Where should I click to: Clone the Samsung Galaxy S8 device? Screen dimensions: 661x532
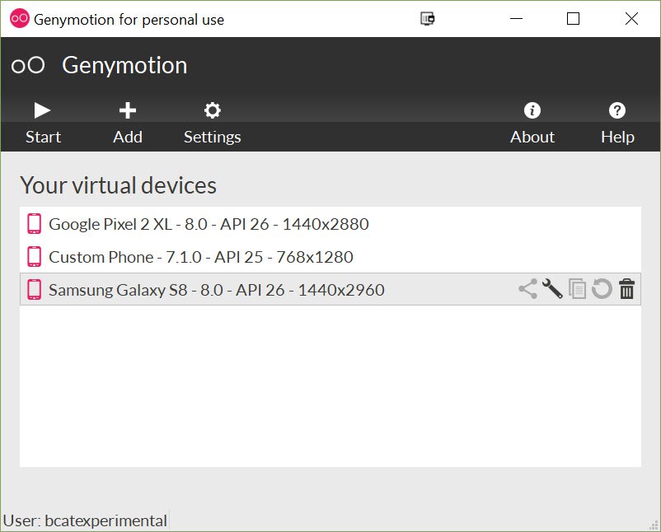pyautogui.click(x=577, y=289)
